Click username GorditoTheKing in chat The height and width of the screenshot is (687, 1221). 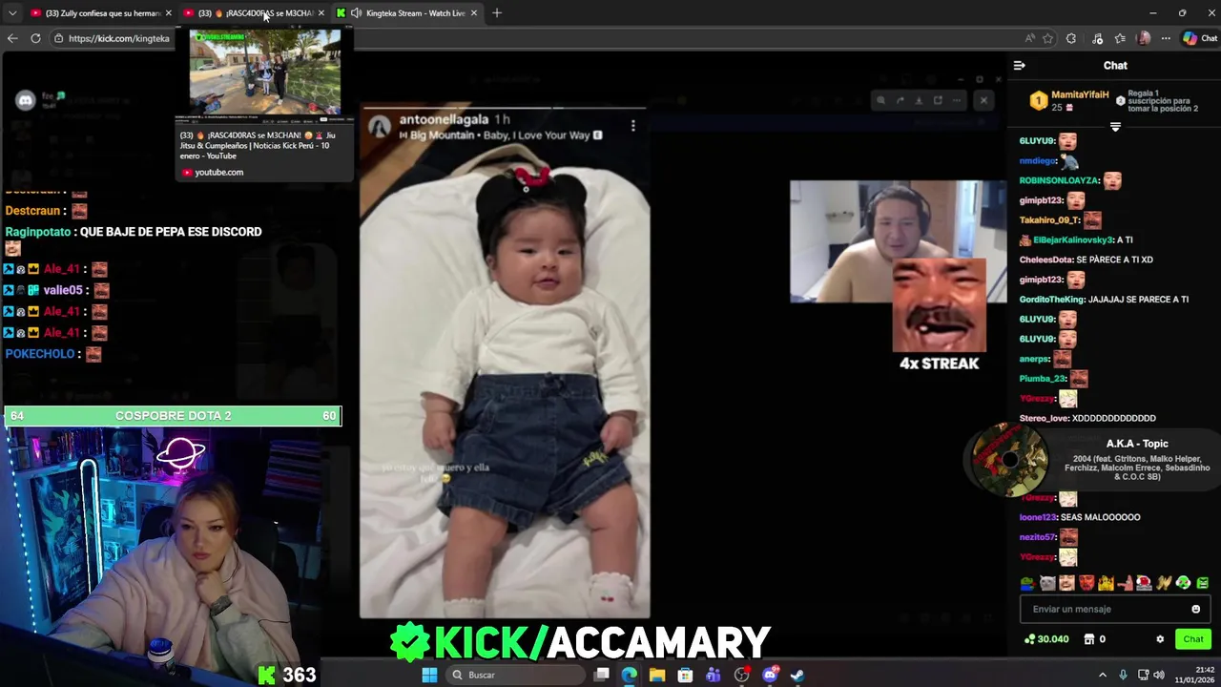[x=1052, y=300]
